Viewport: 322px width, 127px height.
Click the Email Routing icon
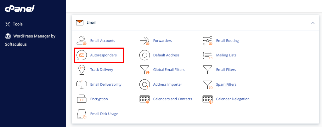pyautogui.click(x=207, y=41)
